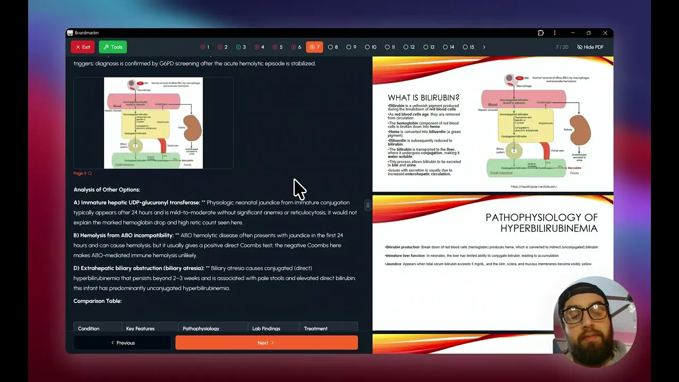
Task: Minimize the Boardmaster window
Action: [x=573, y=33]
